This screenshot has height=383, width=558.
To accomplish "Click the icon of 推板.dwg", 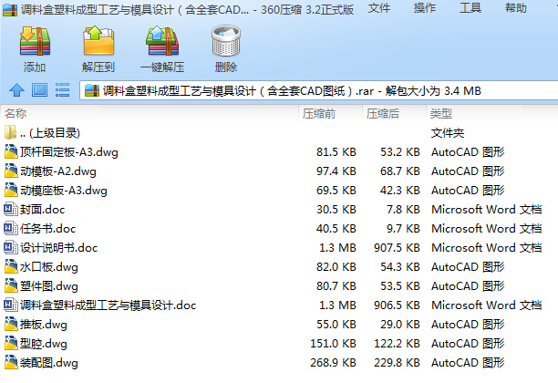I will pos(11,325).
